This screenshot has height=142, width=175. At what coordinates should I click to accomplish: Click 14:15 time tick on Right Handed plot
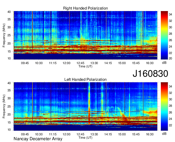tap(108, 63)
